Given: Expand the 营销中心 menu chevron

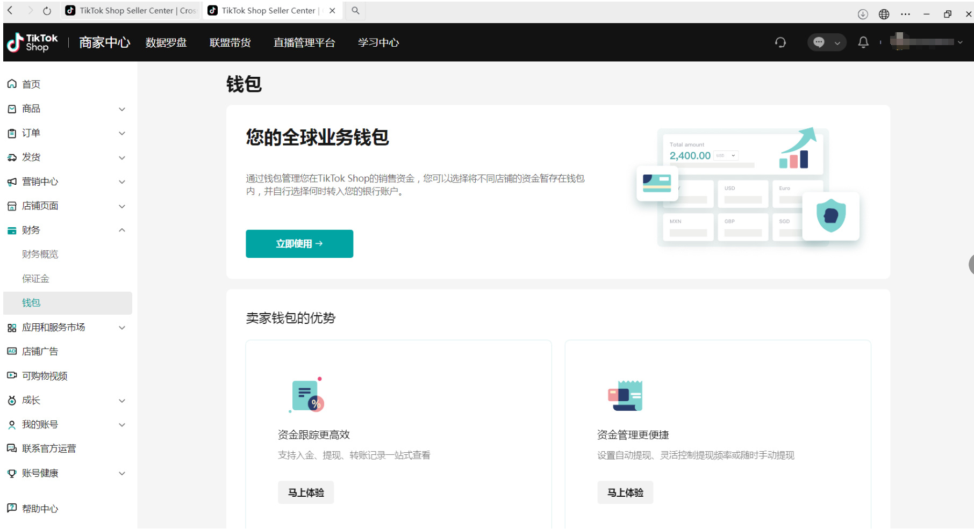Looking at the screenshot, I should pos(122,182).
